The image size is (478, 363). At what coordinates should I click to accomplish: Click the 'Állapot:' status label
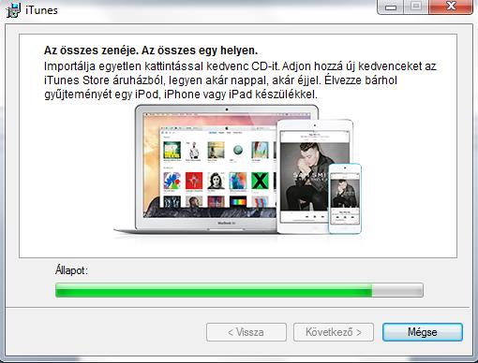pos(71,270)
